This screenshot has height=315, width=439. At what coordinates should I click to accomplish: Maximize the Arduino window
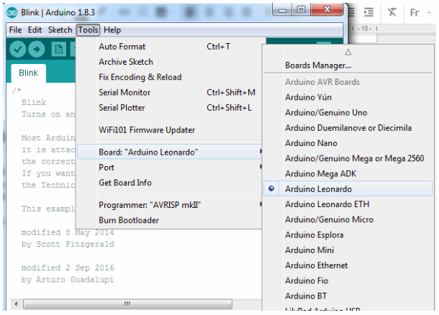point(301,10)
